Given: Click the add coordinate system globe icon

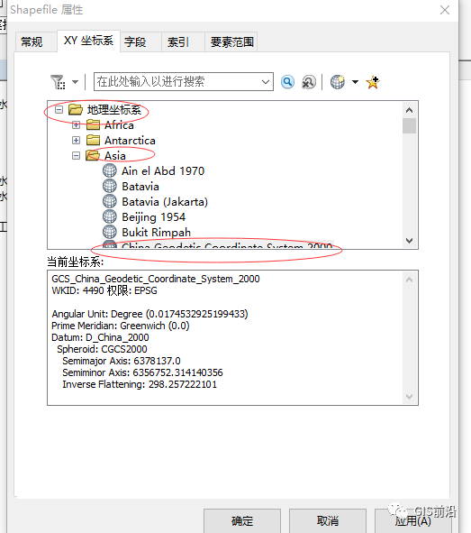Looking at the screenshot, I should tap(338, 82).
